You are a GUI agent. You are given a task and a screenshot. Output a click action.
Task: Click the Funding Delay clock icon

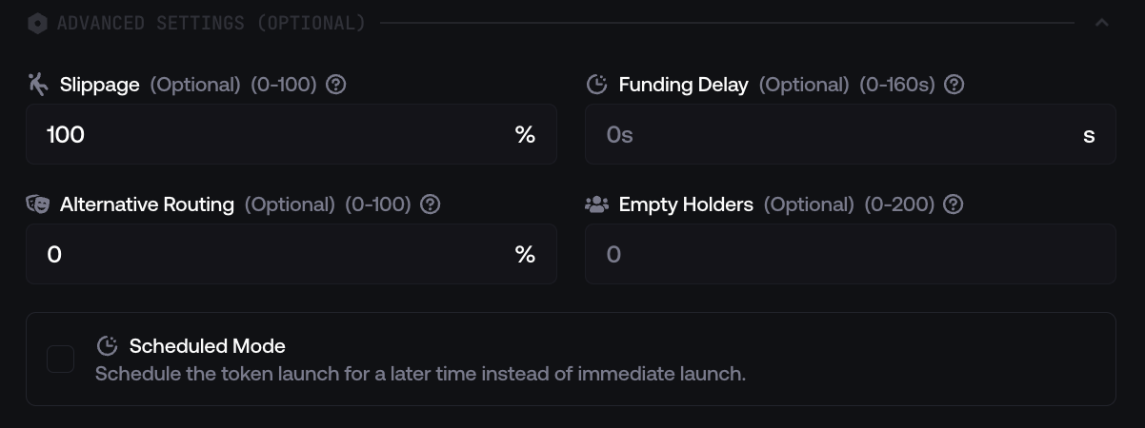[x=596, y=85]
